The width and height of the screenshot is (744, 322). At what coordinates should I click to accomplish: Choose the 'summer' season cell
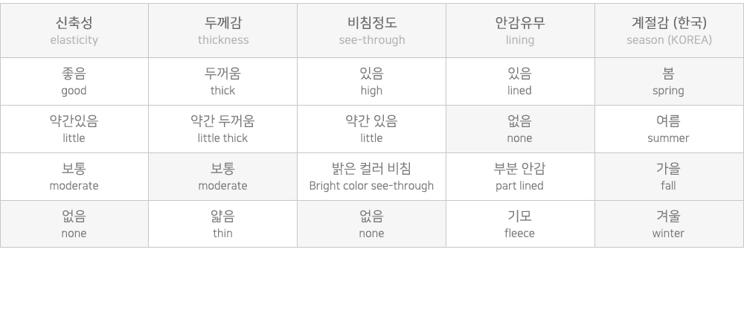pos(669,129)
